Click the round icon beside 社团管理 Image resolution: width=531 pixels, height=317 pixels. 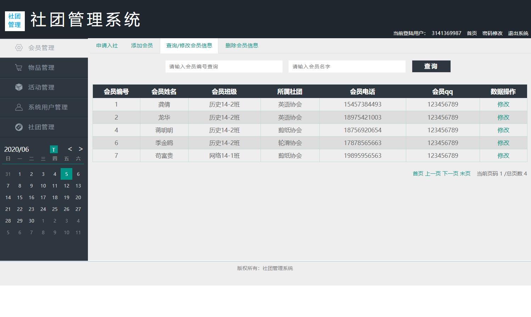point(19,127)
